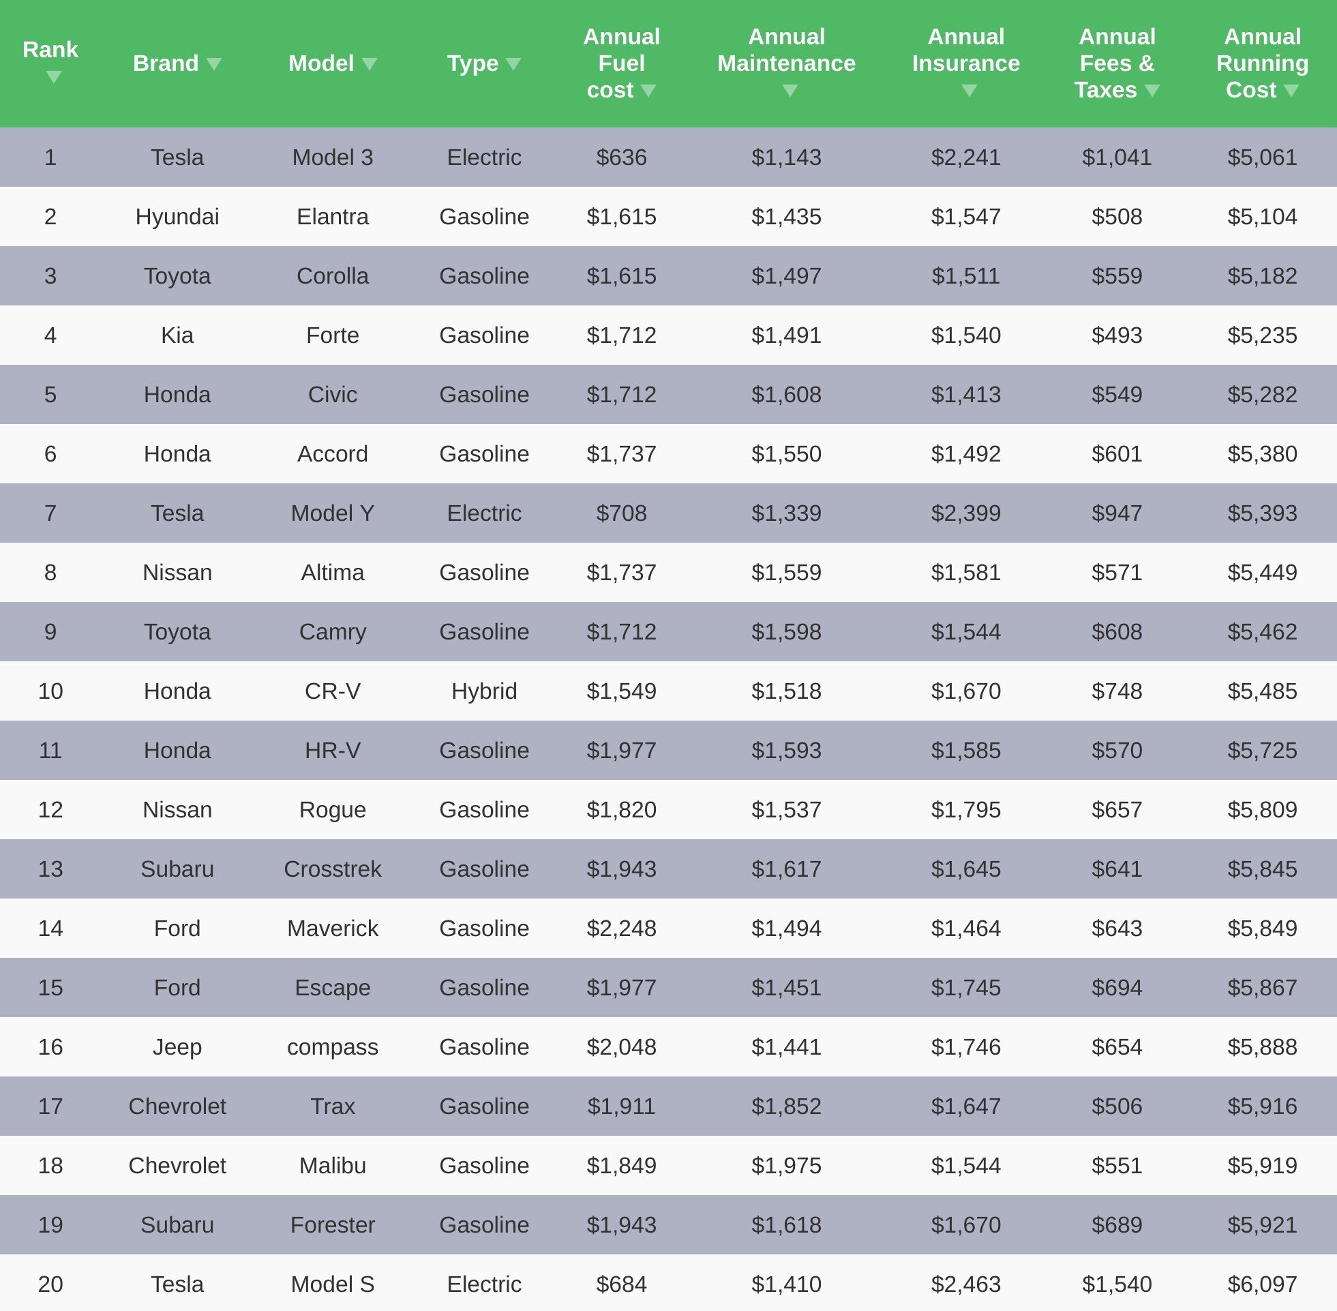
Task: Click the sort arrow beside Type
Action: point(513,64)
